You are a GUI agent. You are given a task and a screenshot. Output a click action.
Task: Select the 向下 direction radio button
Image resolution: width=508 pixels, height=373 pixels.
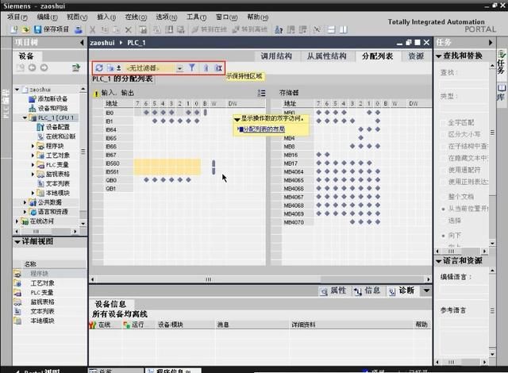[x=443, y=236]
